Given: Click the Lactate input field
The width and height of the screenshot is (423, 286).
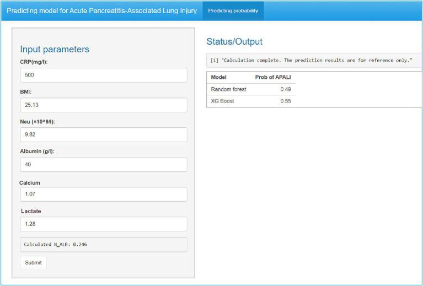Looking at the screenshot, I should 104,224.
